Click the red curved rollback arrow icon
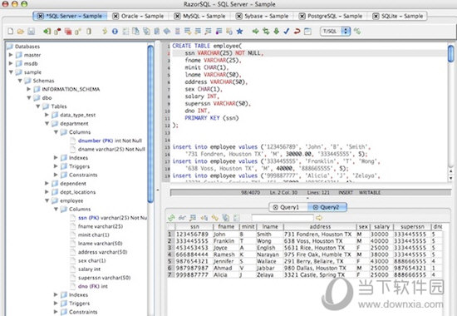 pos(297,32)
